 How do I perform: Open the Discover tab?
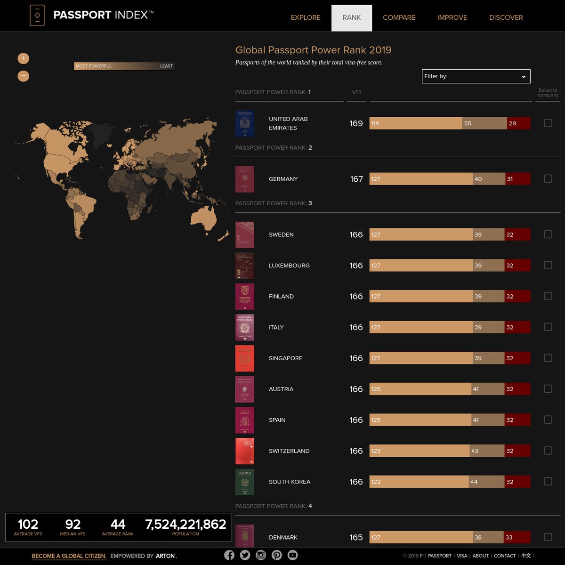(x=506, y=17)
